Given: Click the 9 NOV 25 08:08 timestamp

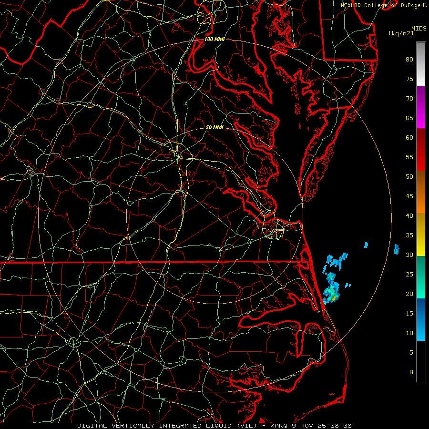Looking at the screenshot, I should point(323,426).
